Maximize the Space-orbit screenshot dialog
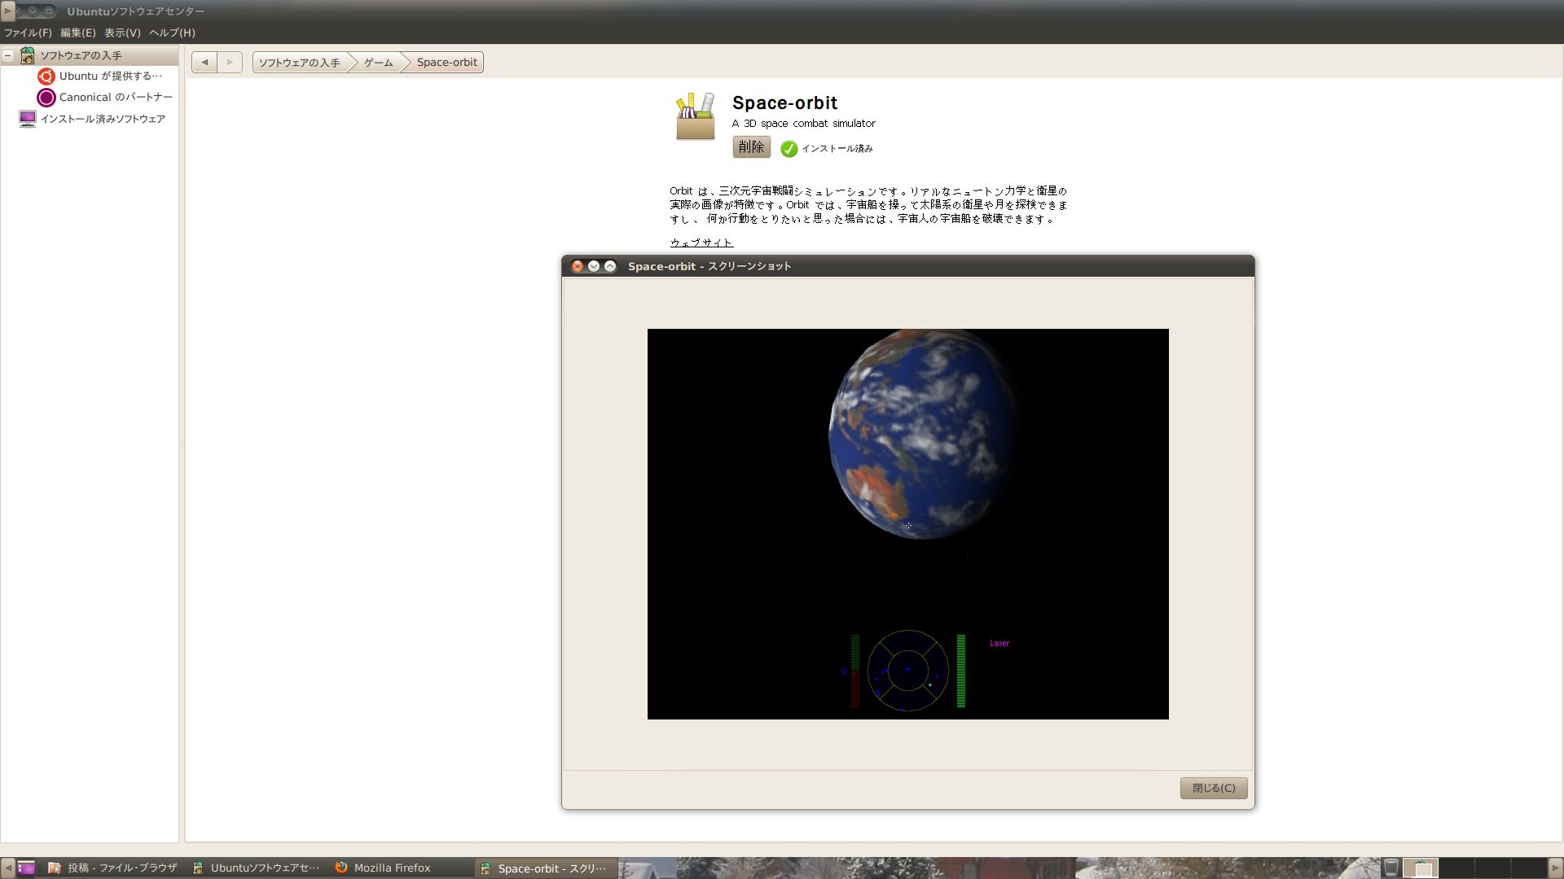Viewport: 1564px width, 879px height. [610, 266]
